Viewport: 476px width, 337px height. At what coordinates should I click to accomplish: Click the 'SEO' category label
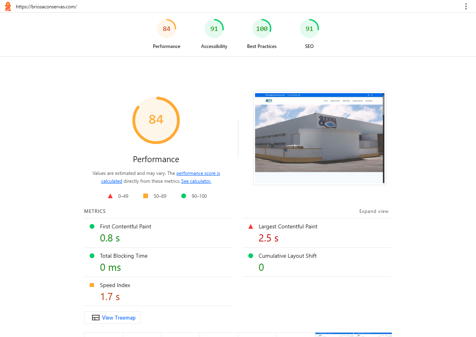coord(309,46)
